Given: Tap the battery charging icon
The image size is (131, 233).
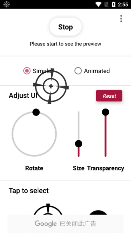Looking at the screenshot, I should [x=113, y=5].
